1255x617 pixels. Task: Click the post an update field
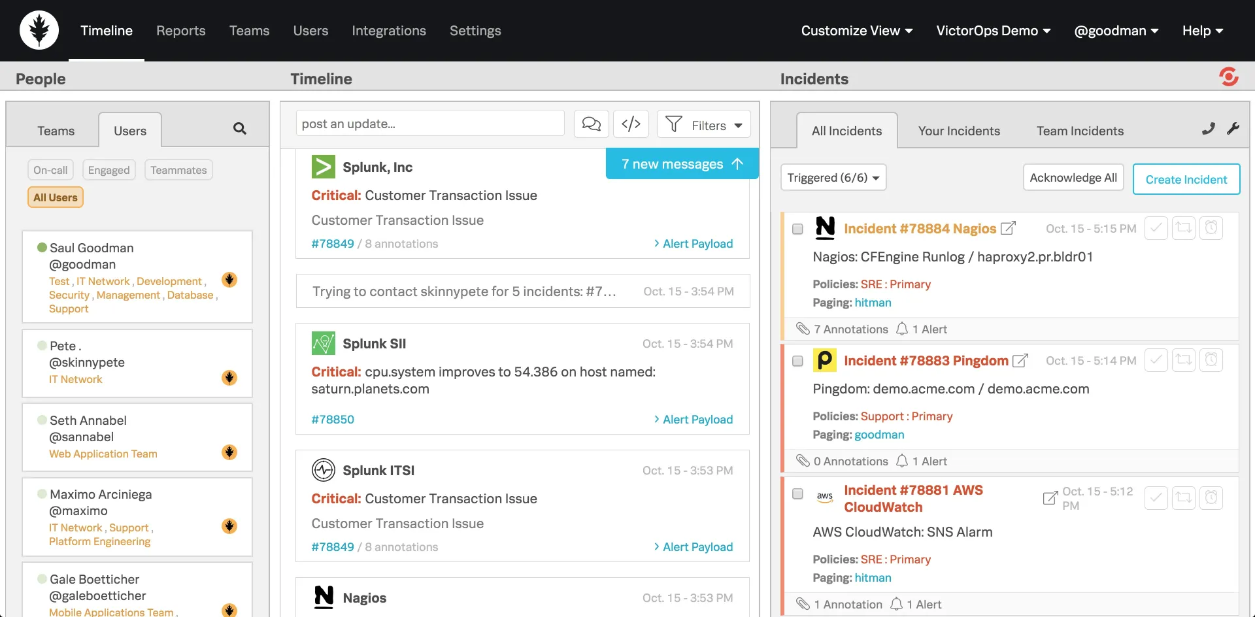(430, 124)
